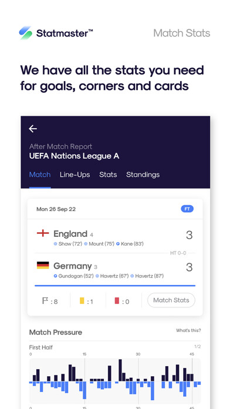
Task: Tap the back arrow icon
Action: 33,129
